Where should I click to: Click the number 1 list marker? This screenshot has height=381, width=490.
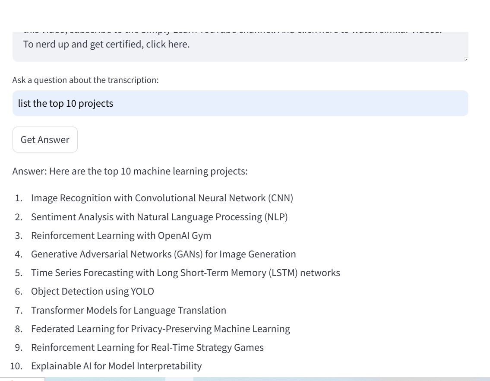tap(19, 198)
